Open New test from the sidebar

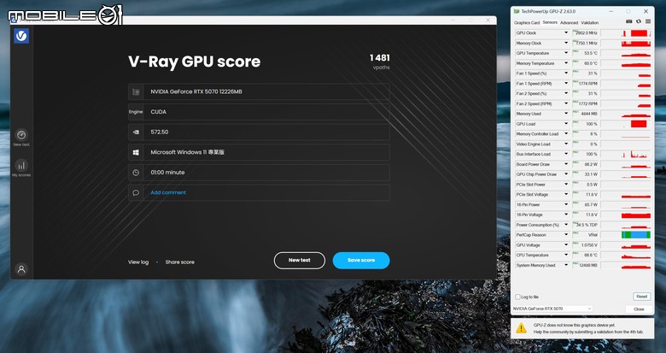click(21, 138)
